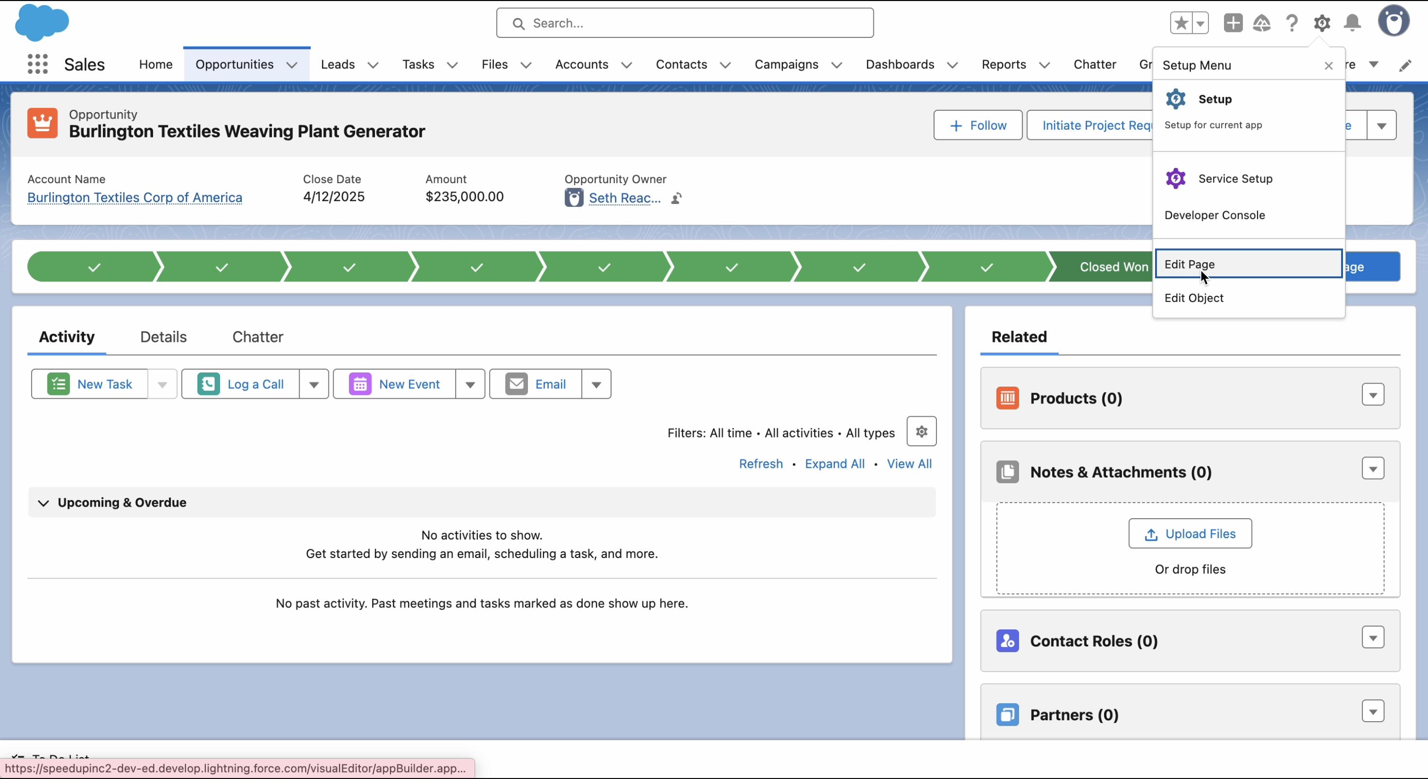Open the Log a Call dropdown arrow

314,384
